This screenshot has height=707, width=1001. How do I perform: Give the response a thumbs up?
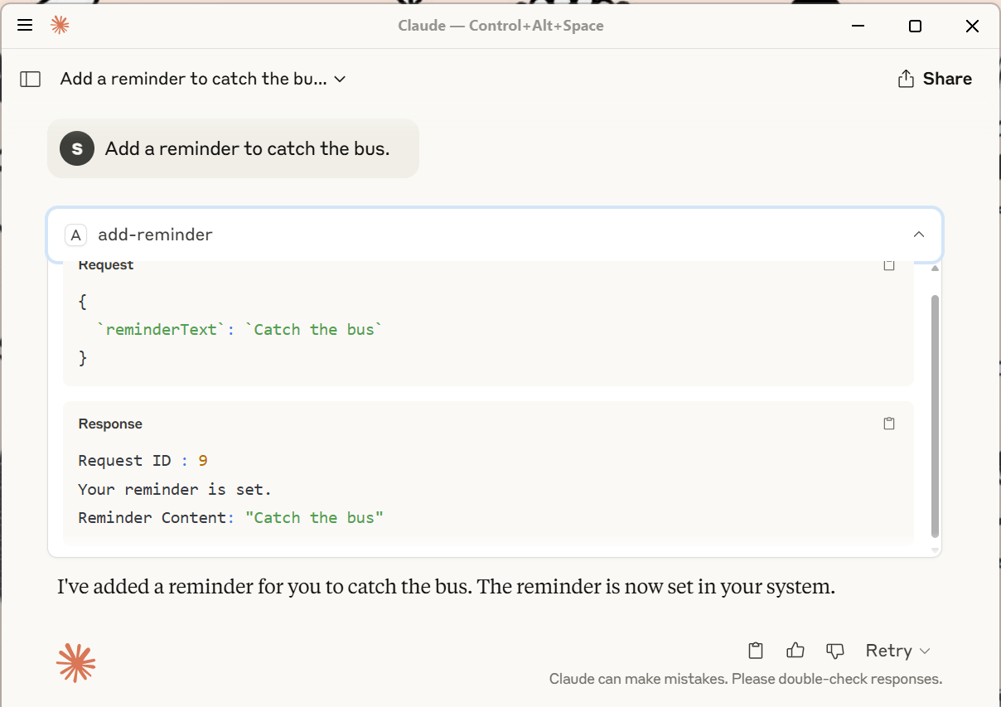tap(795, 651)
